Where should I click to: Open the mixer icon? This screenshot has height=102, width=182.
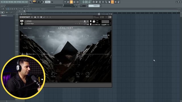tap(103, 2)
